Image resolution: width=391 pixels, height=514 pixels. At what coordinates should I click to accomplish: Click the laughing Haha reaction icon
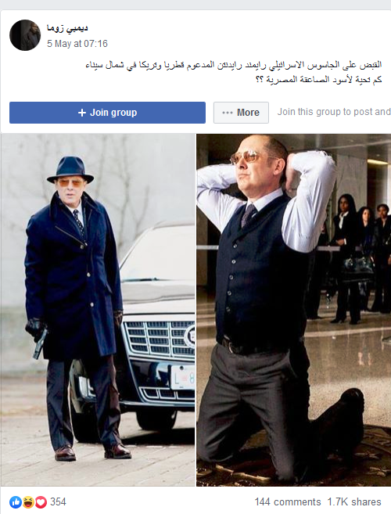pyautogui.click(x=28, y=501)
